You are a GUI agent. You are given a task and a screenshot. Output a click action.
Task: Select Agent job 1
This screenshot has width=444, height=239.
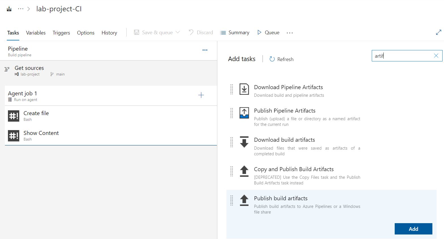(111, 96)
